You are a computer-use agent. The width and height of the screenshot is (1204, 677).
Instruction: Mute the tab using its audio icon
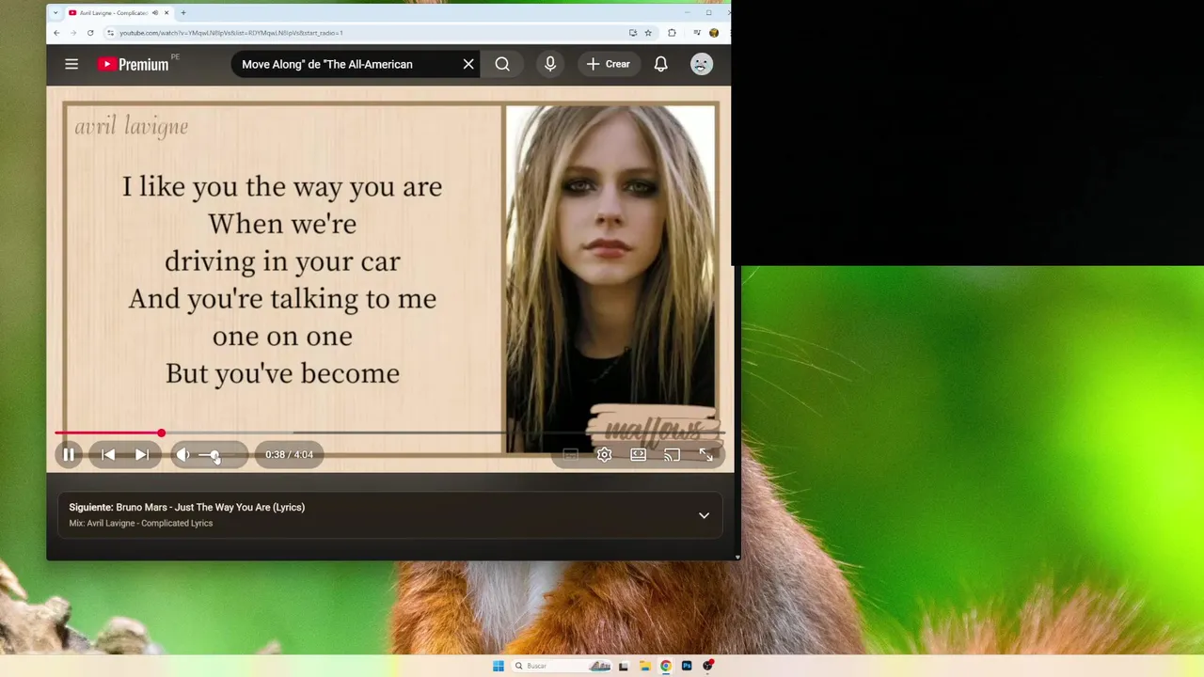tap(155, 13)
